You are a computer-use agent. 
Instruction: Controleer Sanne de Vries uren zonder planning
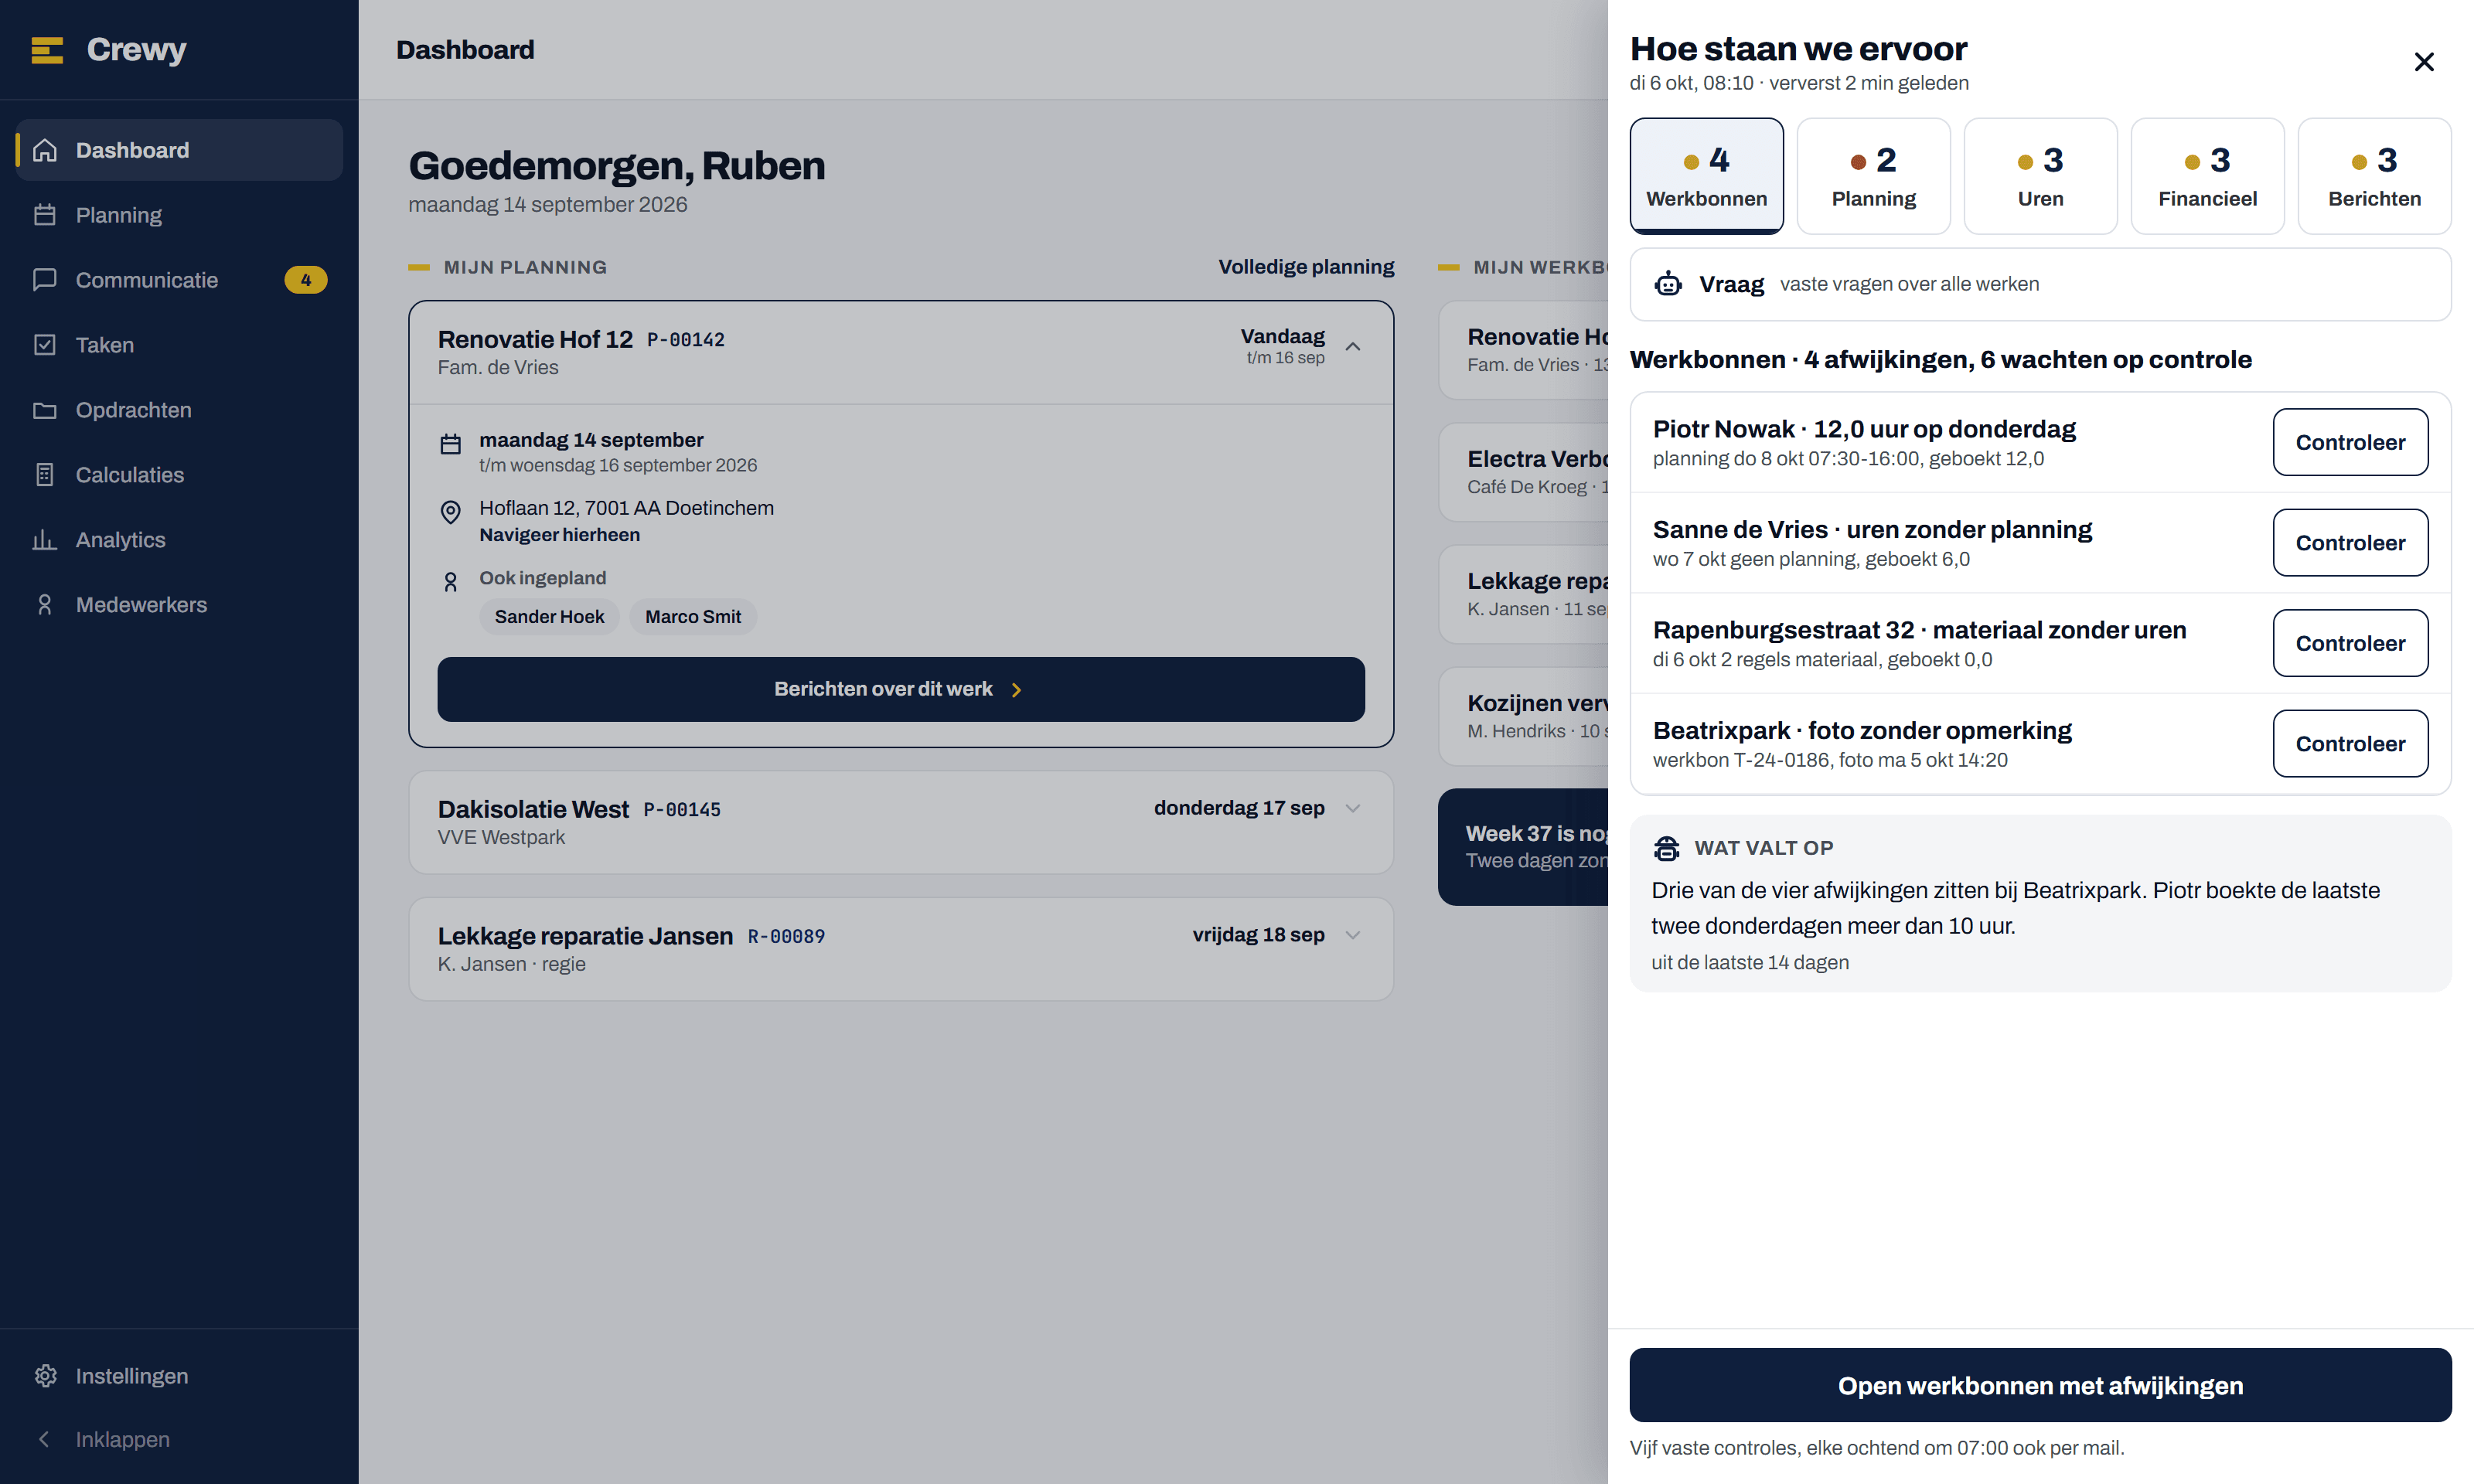2351,543
